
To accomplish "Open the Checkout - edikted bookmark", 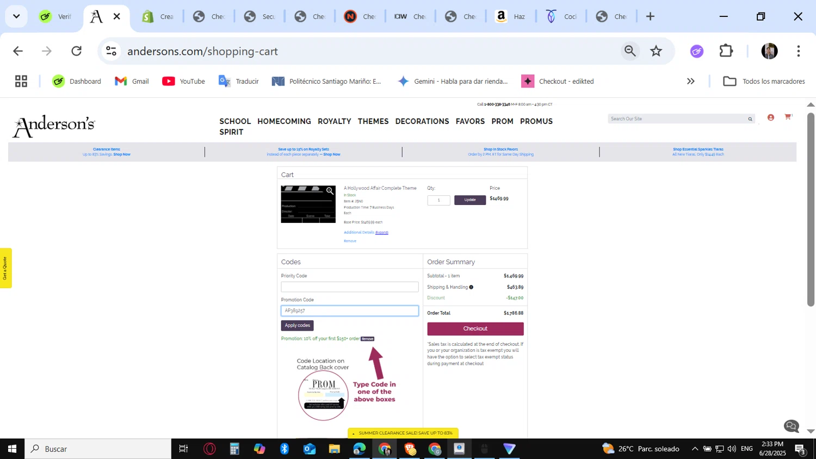I will pyautogui.click(x=558, y=81).
